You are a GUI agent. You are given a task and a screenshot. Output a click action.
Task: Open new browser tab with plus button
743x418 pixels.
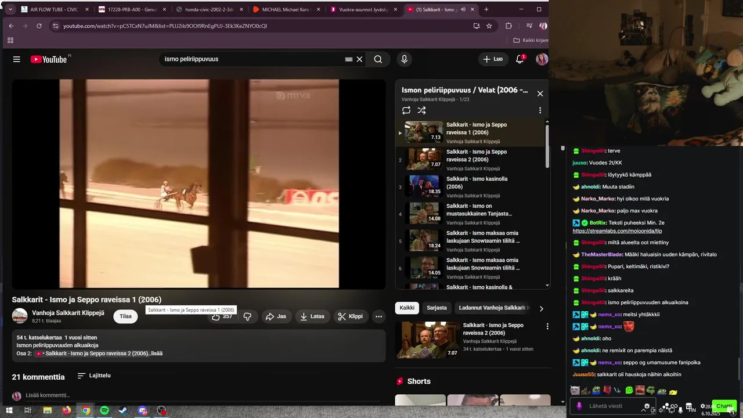(486, 9)
